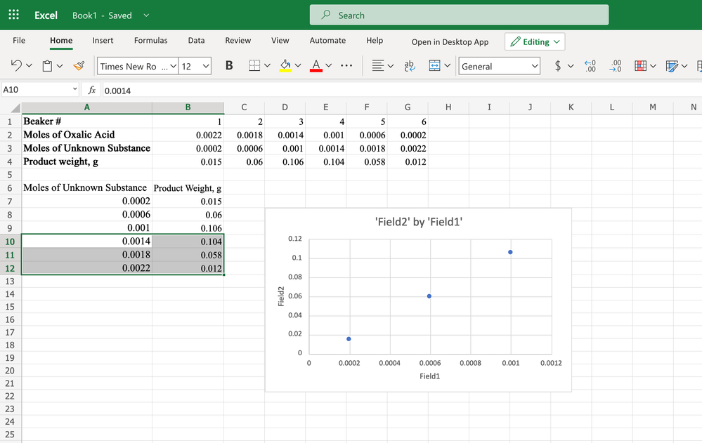Toggle Wrap Text icon
The width and height of the screenshot is (702, 443).
pos(409,66)
